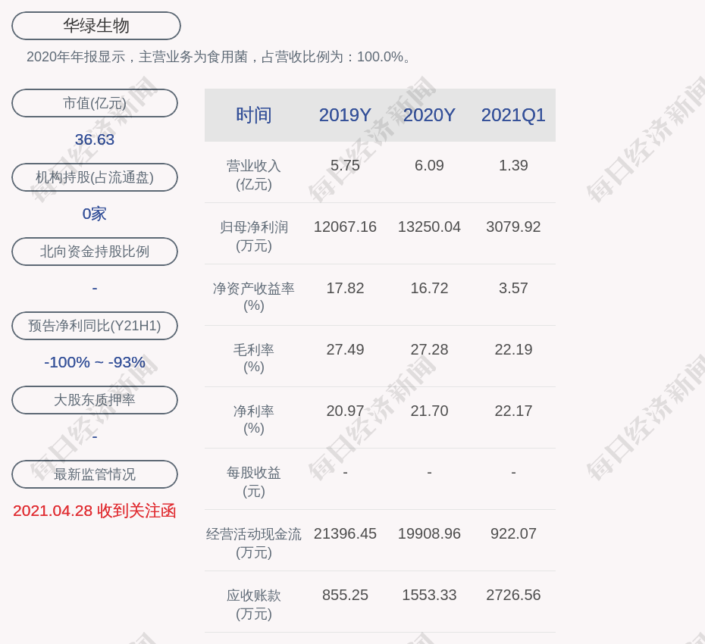Click the 经营活动现金流(万元) row label
The height and width of the screenshot is (644, 705).
[254, 543]
